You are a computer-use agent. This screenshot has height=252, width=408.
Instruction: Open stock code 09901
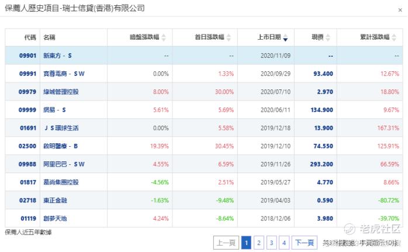tap(27, 56)
